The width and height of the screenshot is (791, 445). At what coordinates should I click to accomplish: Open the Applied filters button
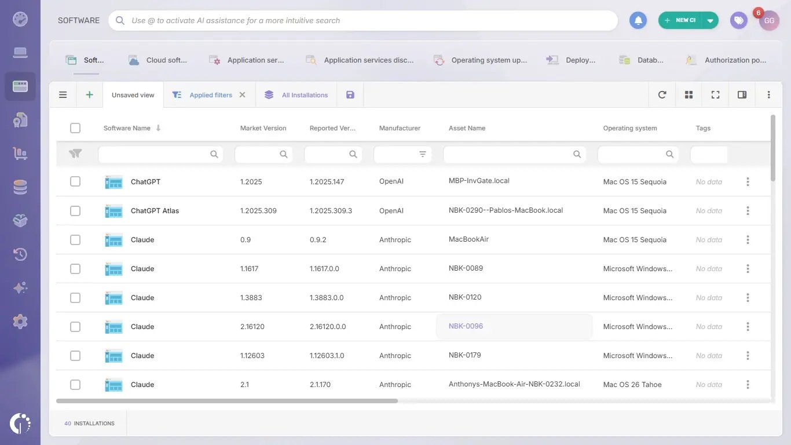point(203,95)
